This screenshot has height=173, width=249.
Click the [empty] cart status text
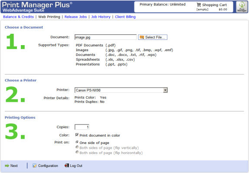[x=202, y=10]
